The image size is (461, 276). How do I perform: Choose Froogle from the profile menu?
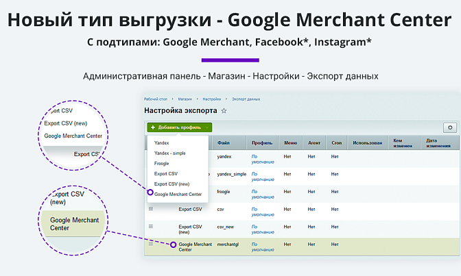point(161,164)
